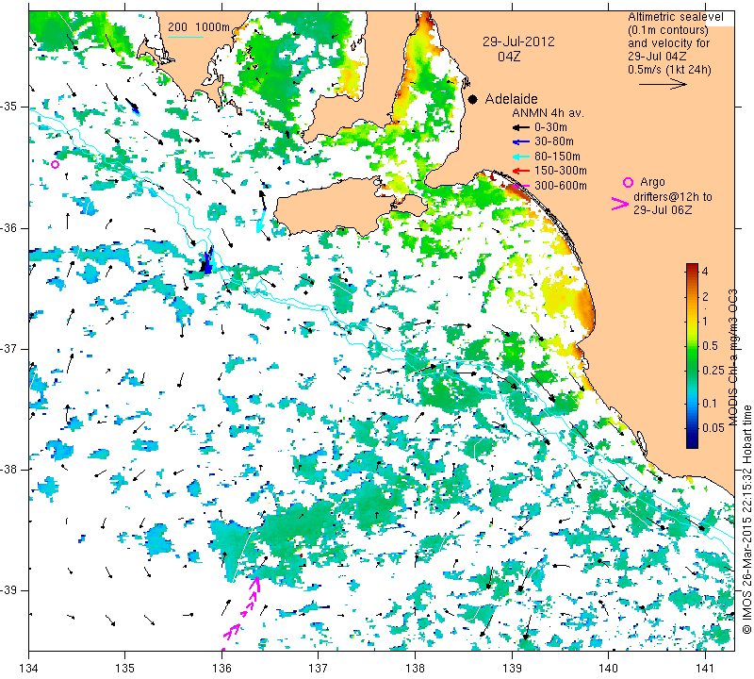
Task: Click the magenta 300-600m legend arrow
Action: pyautogui.click(x=521, y=185)
